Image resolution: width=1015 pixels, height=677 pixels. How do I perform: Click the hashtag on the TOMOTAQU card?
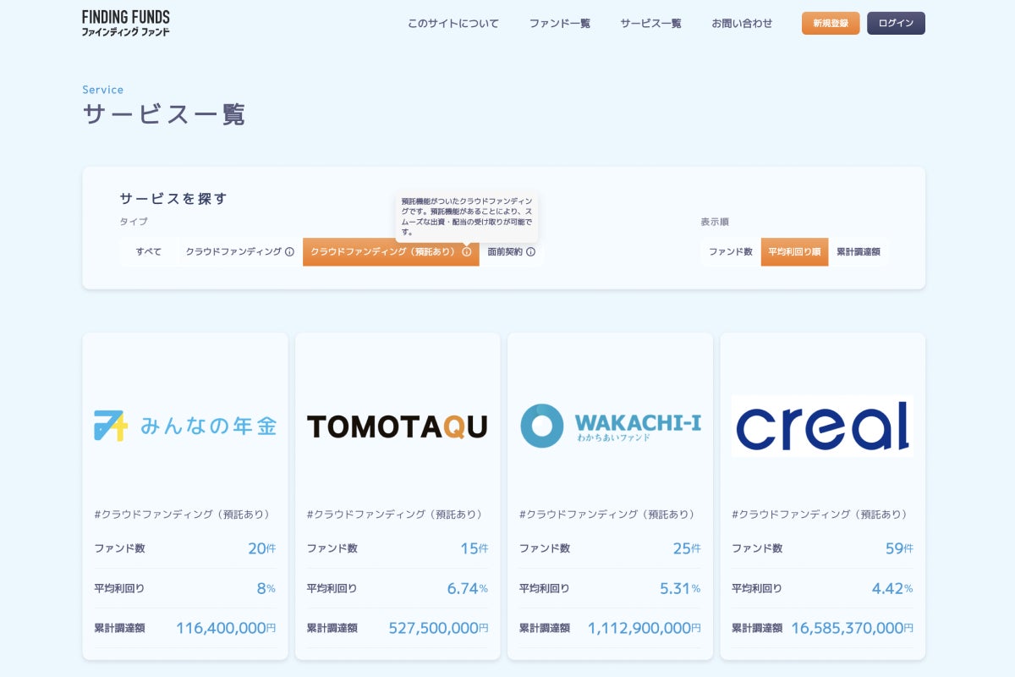coord(395,515)
